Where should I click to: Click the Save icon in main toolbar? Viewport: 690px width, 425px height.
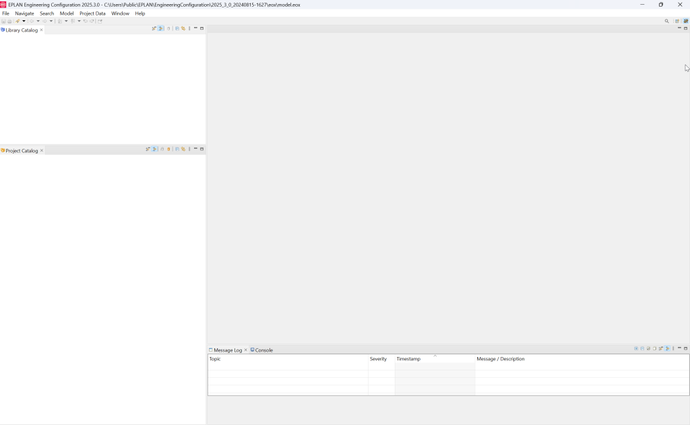3,21
